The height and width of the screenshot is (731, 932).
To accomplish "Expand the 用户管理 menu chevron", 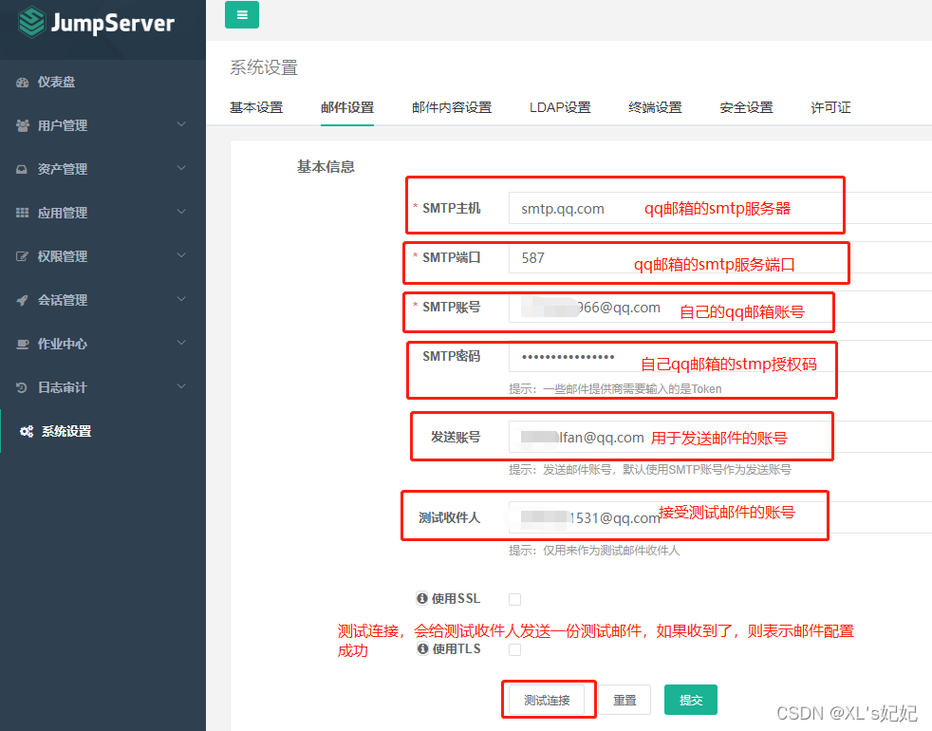I will point(181,125).
